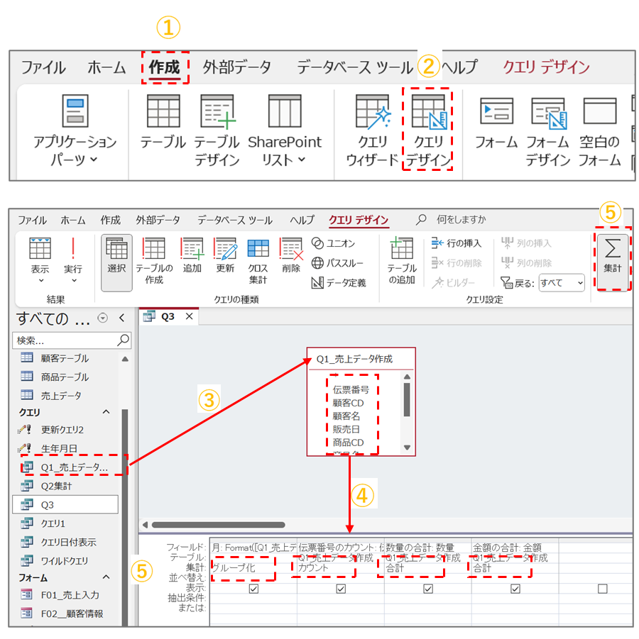Click the 検索 search box in navigation pane
The width and height of the screenshot is (639, 639).
64,340
